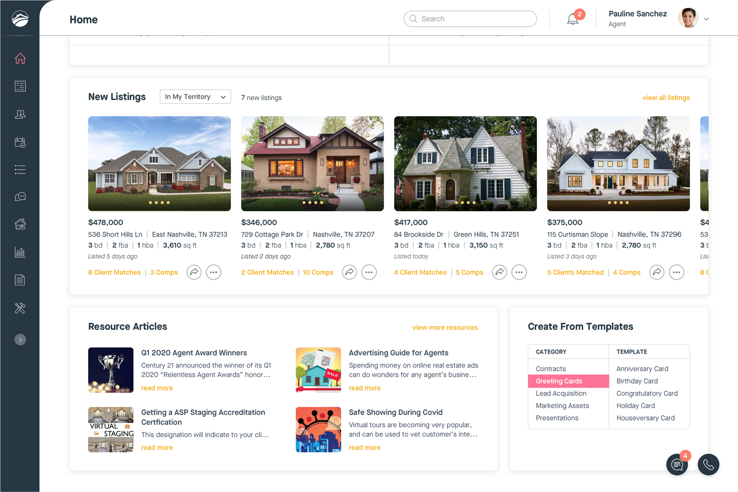Viewport: 738px width, 492px height.
Task: Open 10 Comps for 729 Cottage Park Dr
Action: point(318,272)
